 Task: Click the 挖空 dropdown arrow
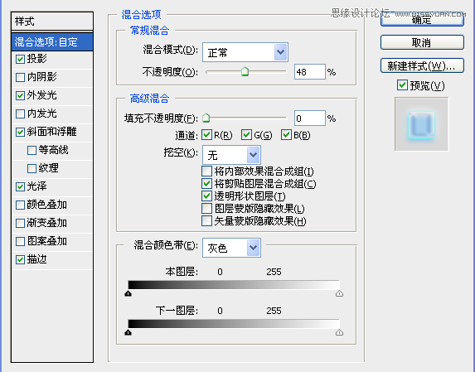pos(253,155)
